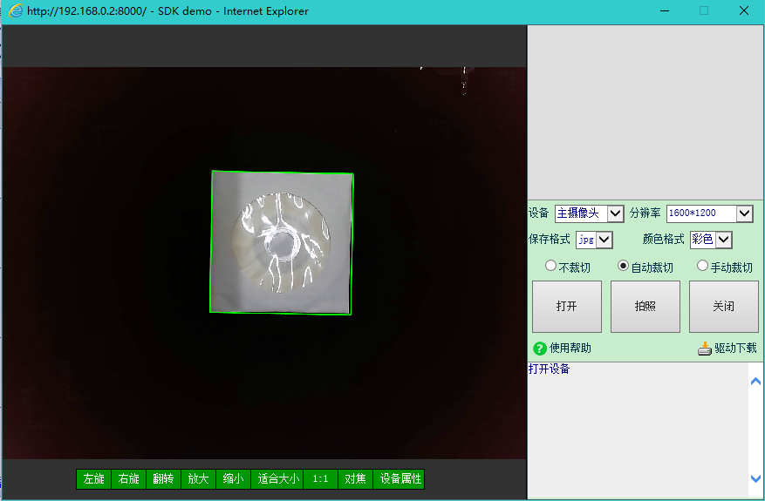Open the 设备 device dropdown showing 主摄像头
Viewport: 765px width, 501px height.
point(590,213)
